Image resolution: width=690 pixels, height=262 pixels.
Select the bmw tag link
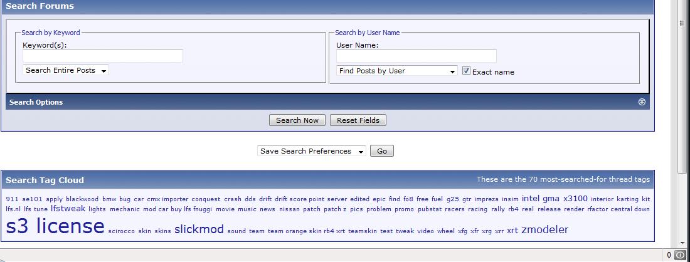coord(109,199)
